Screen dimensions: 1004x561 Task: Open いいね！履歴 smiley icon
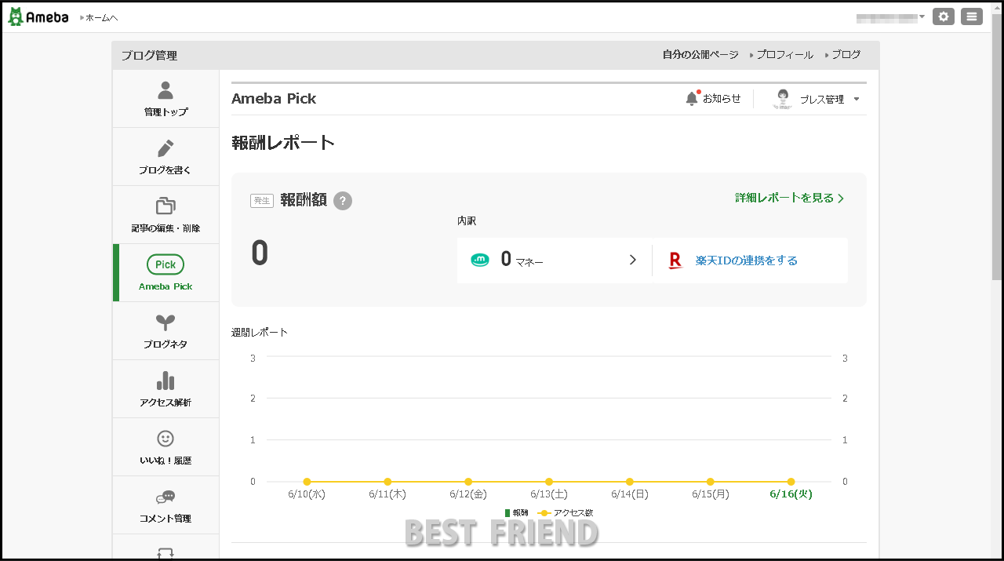tap(166, 439)
